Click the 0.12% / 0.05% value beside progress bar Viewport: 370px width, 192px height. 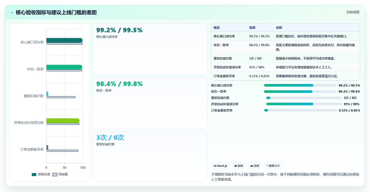click(x=350, y=111)
